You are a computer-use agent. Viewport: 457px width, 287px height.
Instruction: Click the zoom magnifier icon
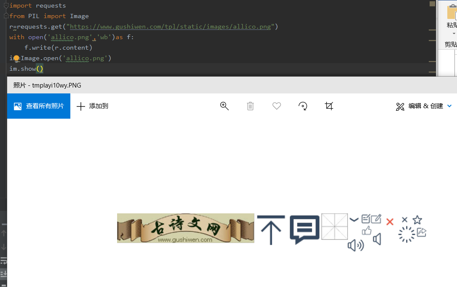pos(224,106)
